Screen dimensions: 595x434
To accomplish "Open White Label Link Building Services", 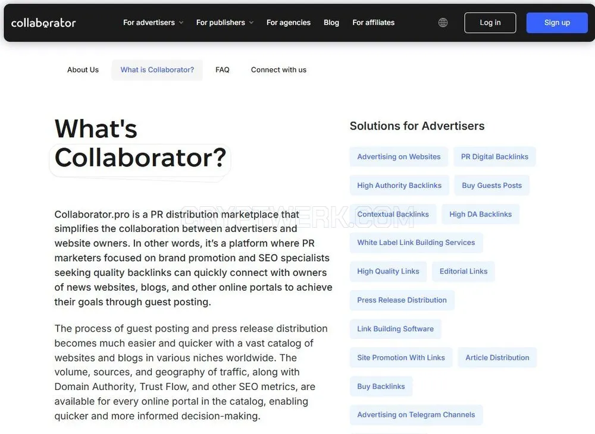I will click(x=416, y=243).
